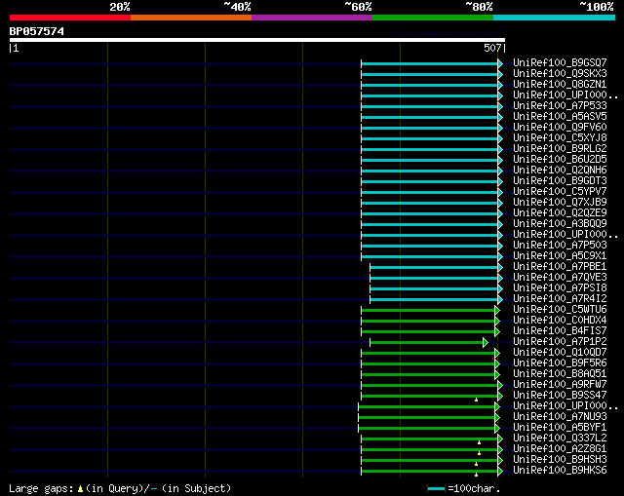This screenshot has height=496, width=624.
Task: Click the cyan 100char scale bar in the legend
Action: pyautogui.click(x=436, y=488)
